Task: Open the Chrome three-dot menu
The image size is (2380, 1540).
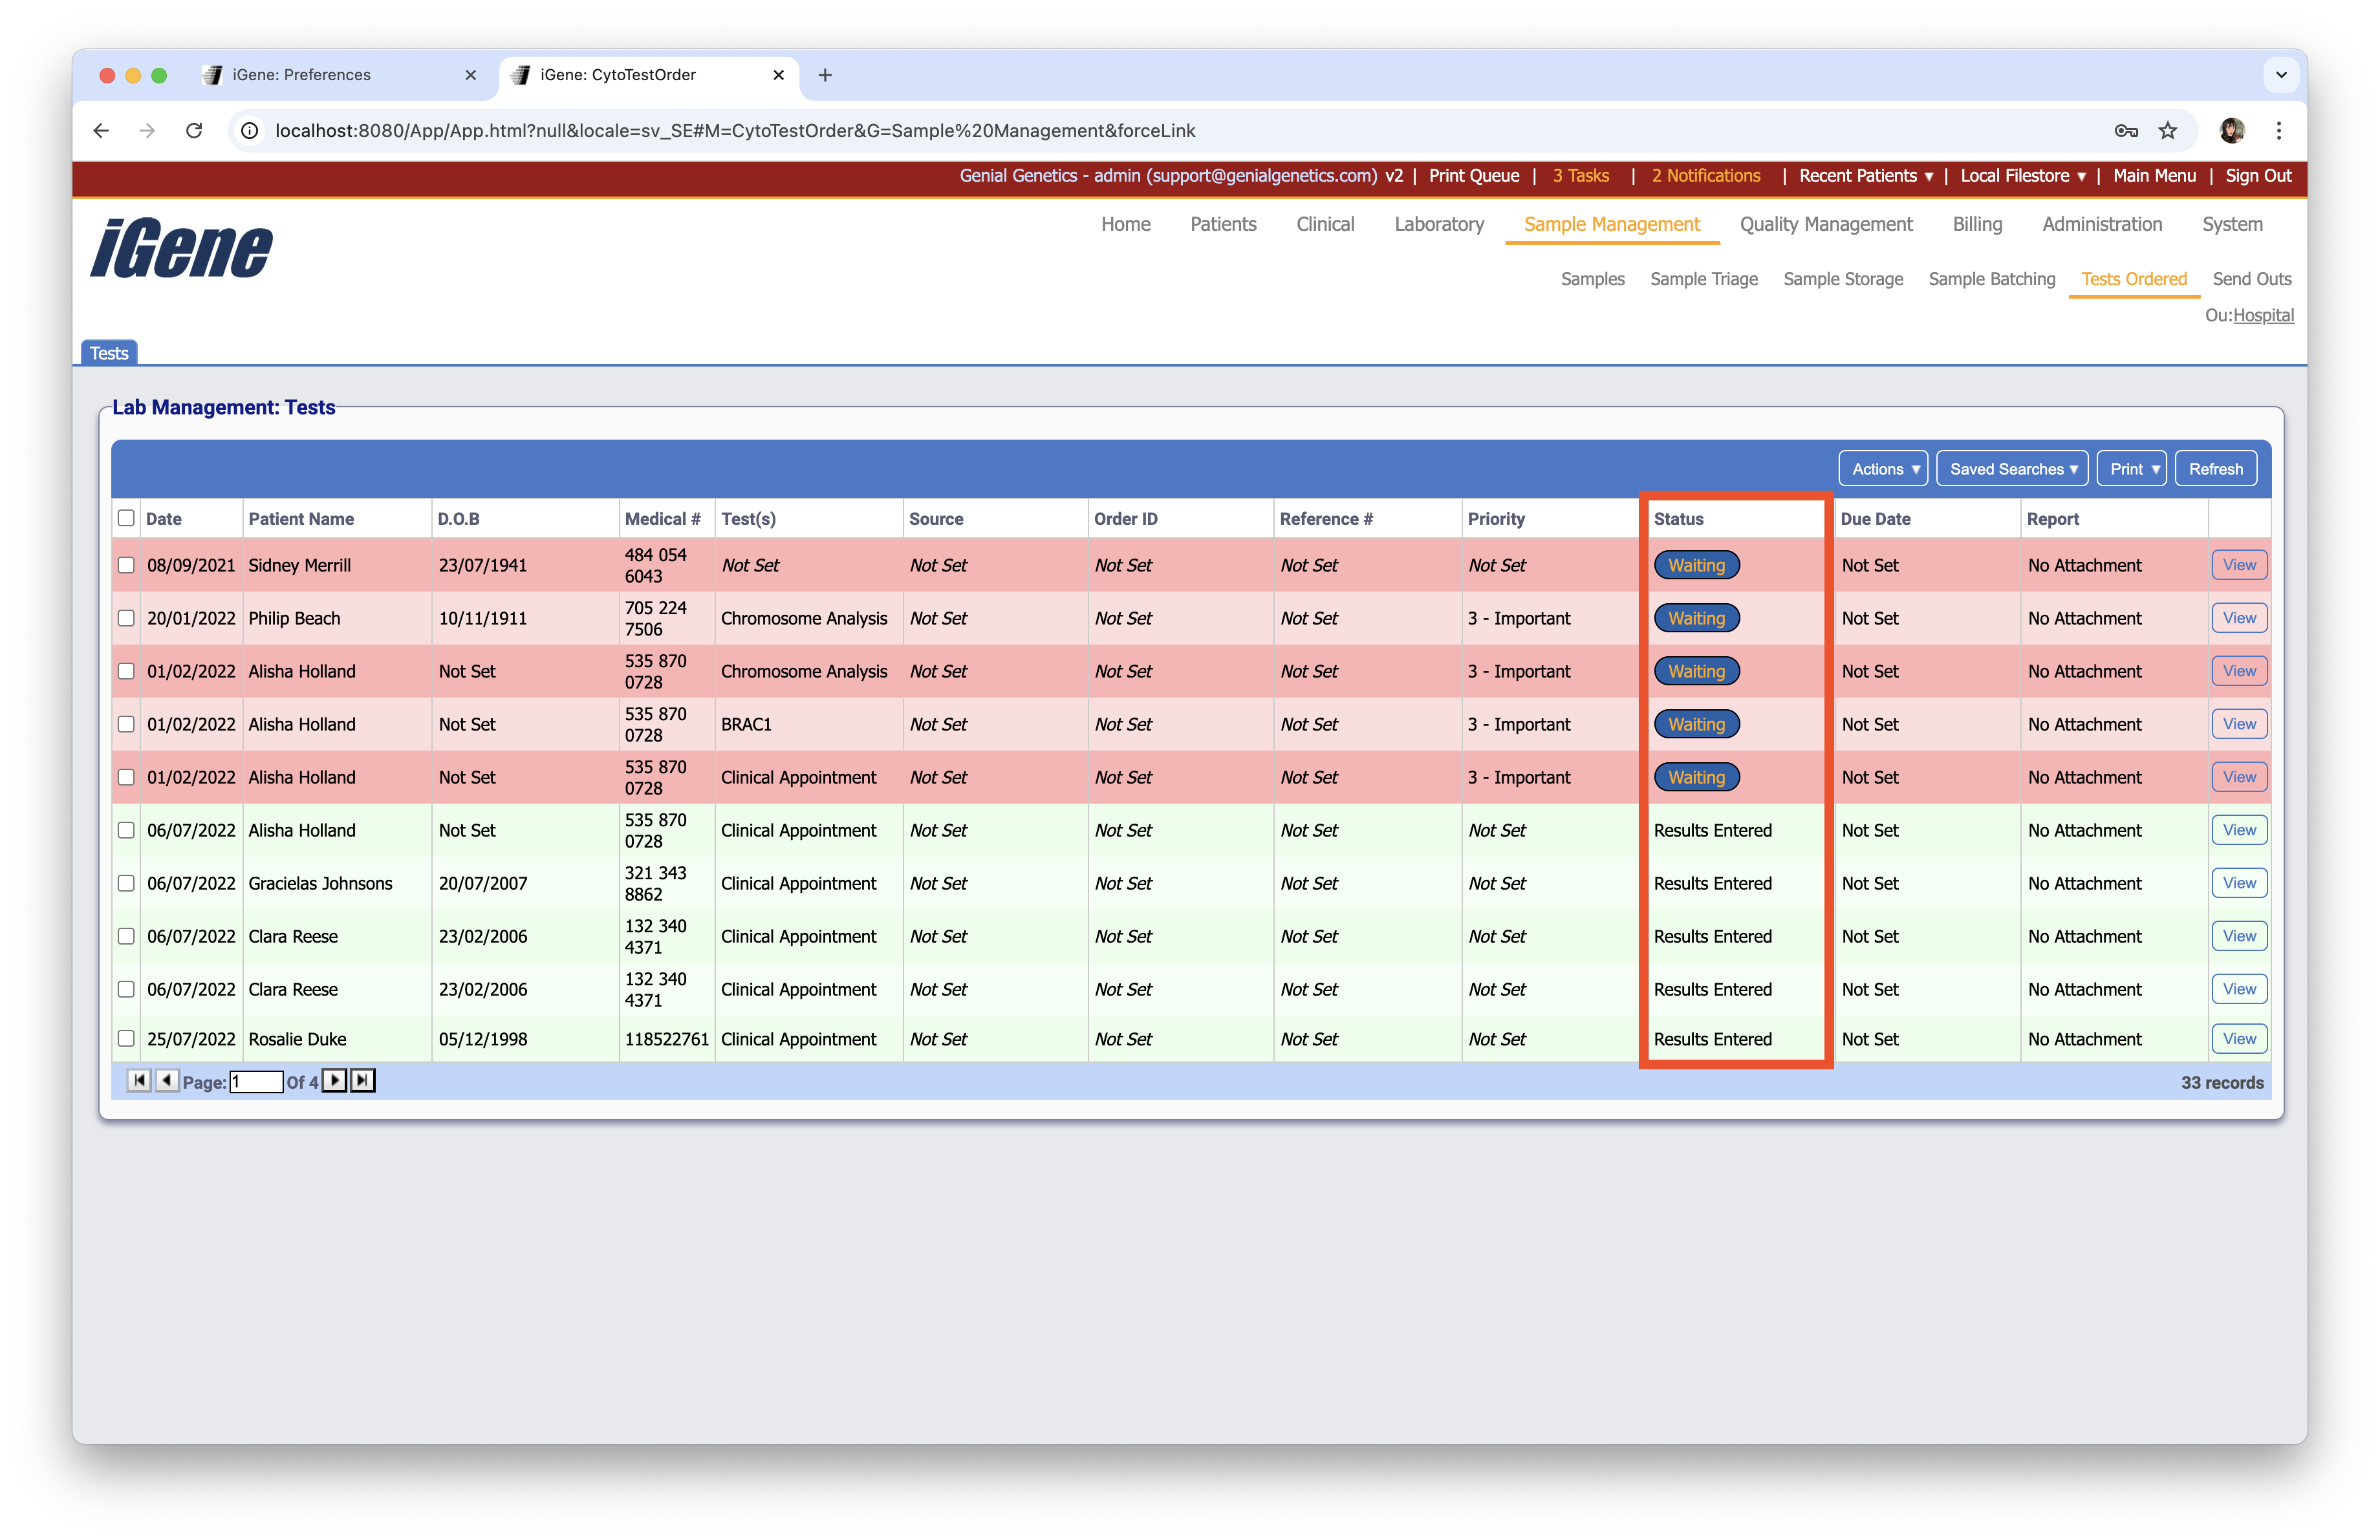Action: [2279, 131]
